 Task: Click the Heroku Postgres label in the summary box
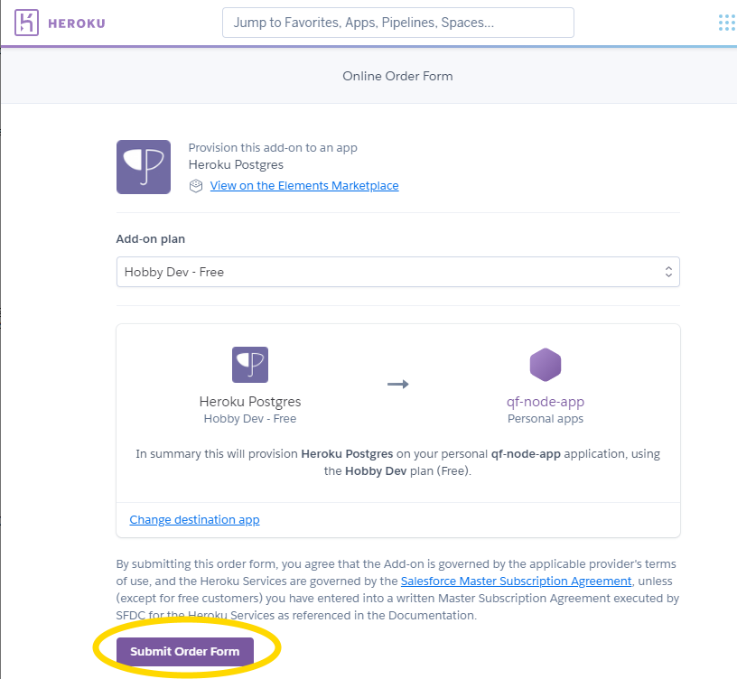(250, 402)
